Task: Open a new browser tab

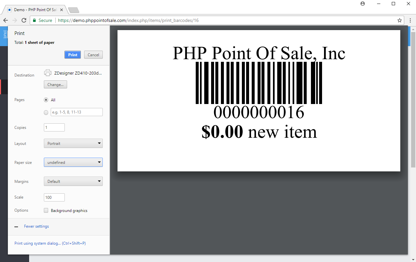Action: [x=74, y=10]
